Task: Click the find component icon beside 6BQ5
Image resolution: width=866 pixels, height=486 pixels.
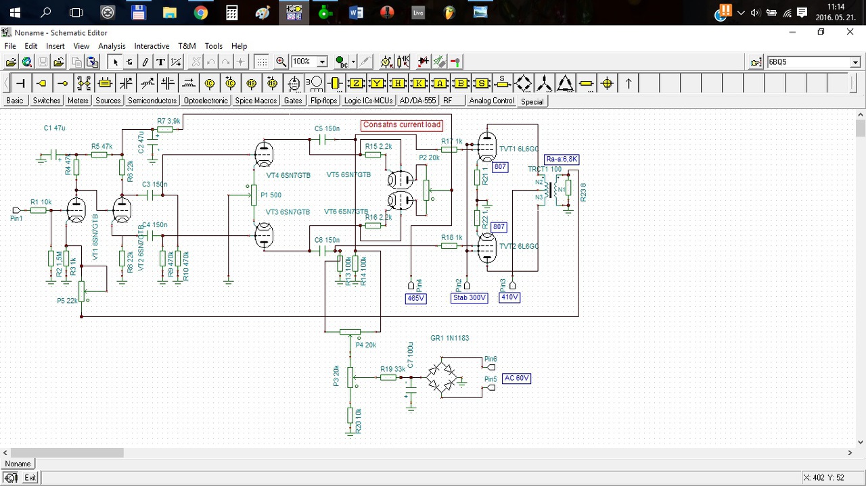Action: (x=756, y=62)
